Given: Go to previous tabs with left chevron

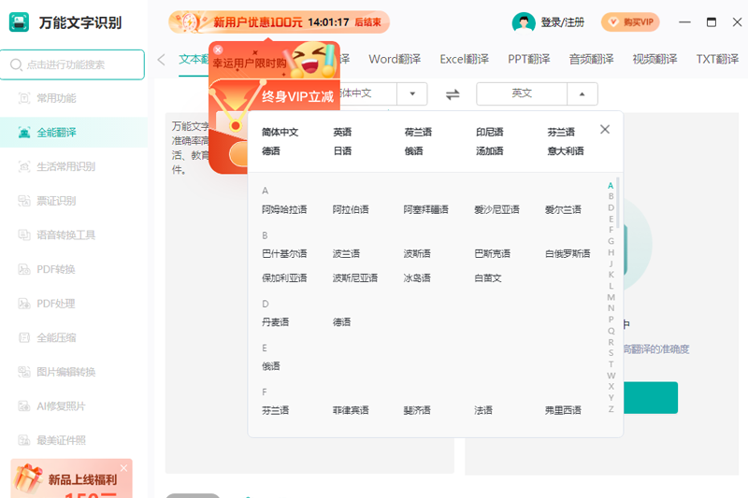Looking at the screenshot, I should (x=161, y=60).
